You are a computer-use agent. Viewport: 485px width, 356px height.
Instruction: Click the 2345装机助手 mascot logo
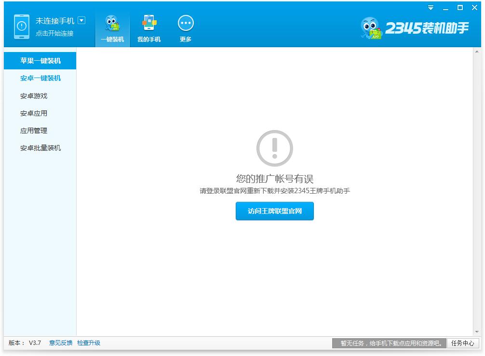[371, 28]
